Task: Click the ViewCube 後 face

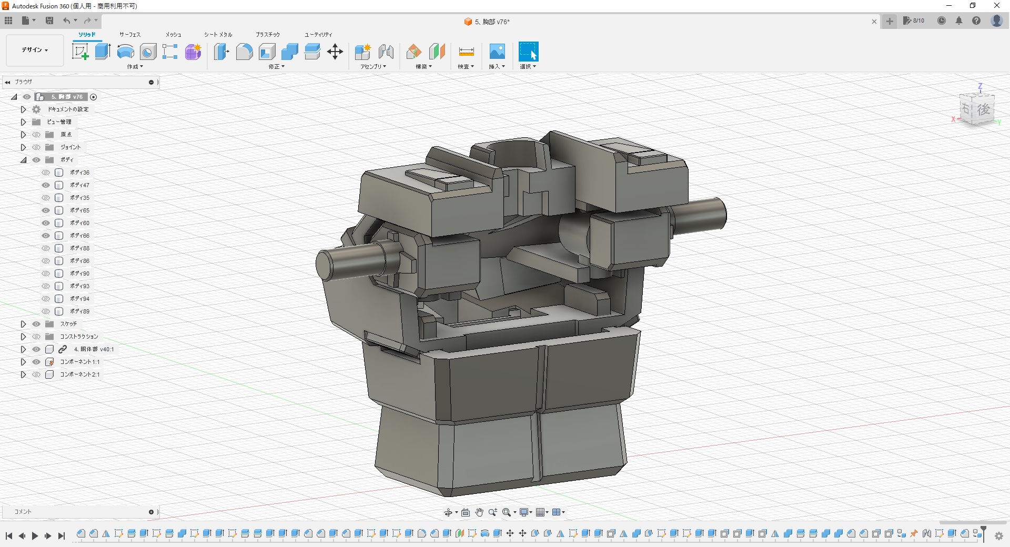Action: click(x=983, y=109)
